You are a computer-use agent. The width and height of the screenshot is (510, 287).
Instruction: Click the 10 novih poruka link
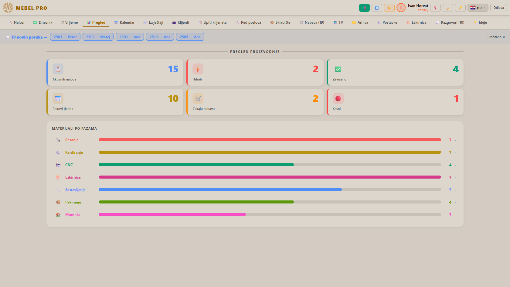[x=27, y=37]
